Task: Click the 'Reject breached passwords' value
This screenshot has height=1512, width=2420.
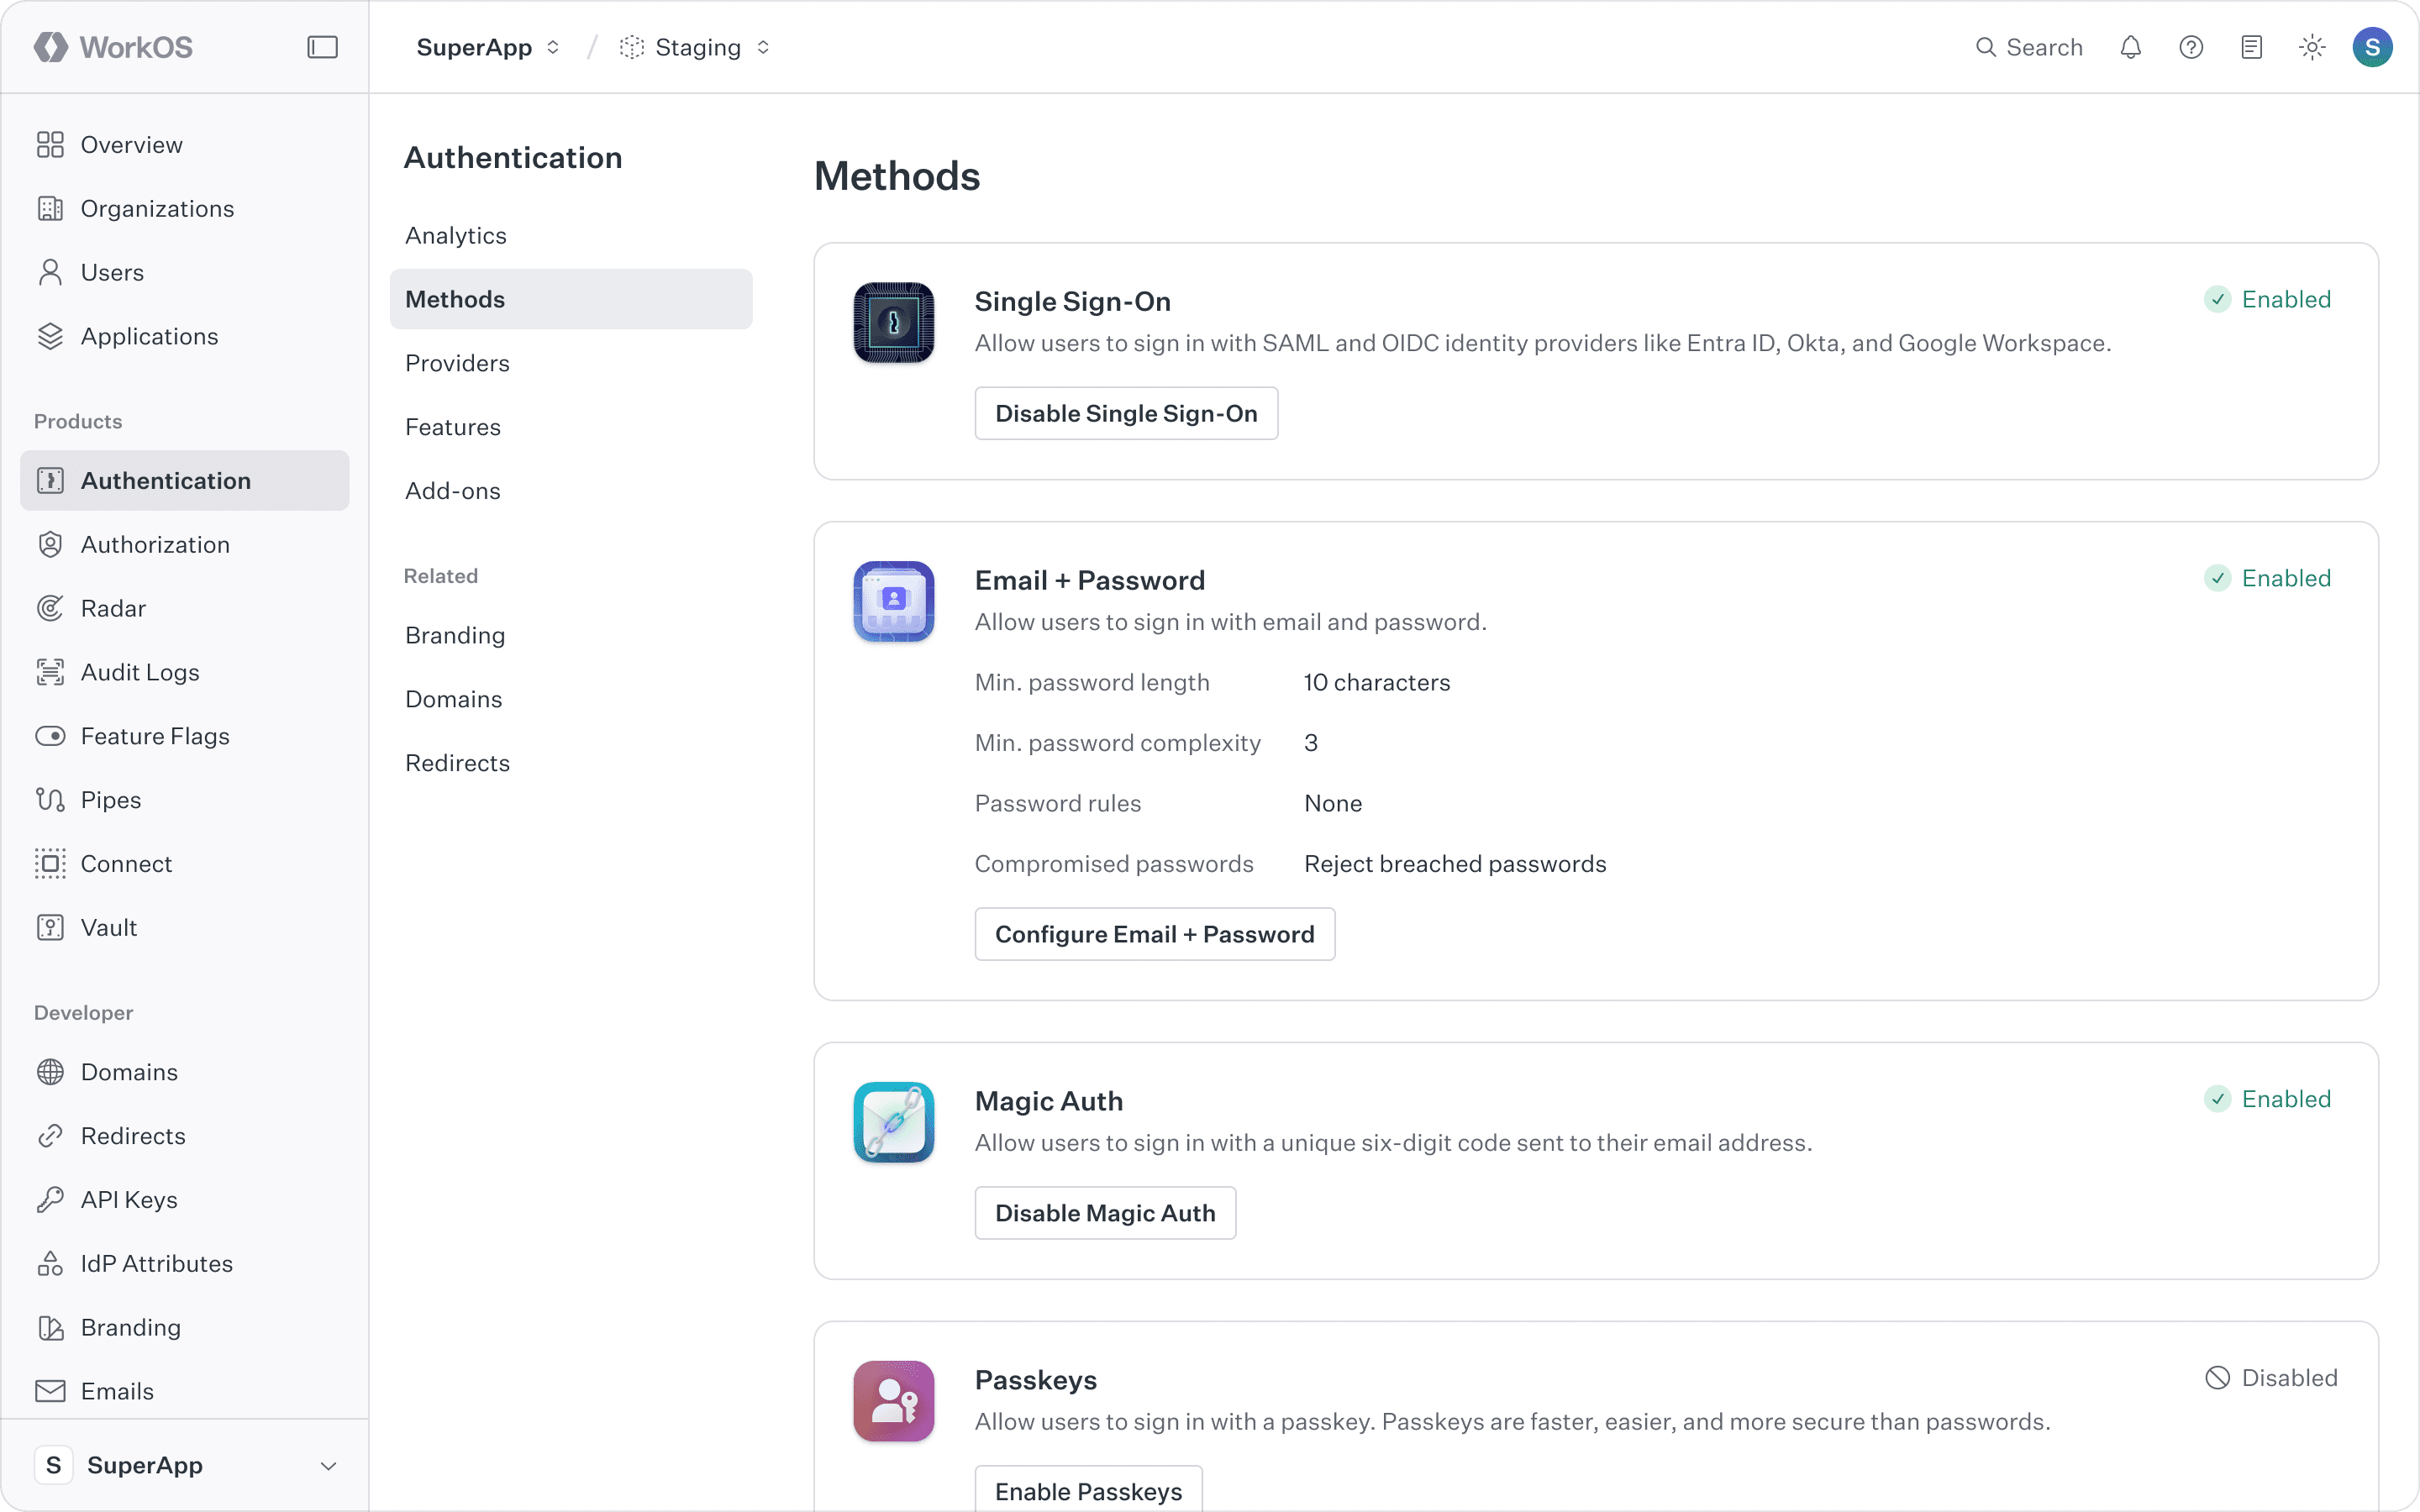Action: [x=1455, y=864]
